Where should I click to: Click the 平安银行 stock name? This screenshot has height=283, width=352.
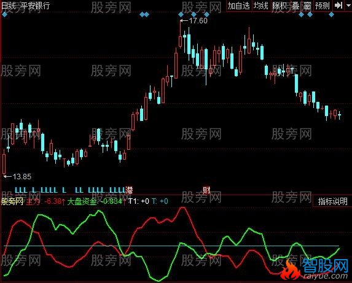coord(35,6)
